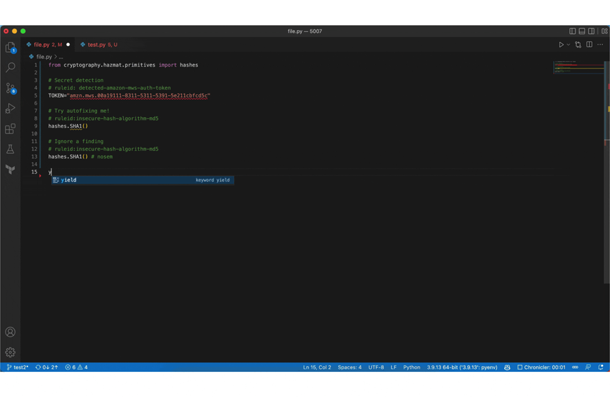Screen dimensions: 610x397
Task: Open the Source Control view
Action: coord(10,88)
